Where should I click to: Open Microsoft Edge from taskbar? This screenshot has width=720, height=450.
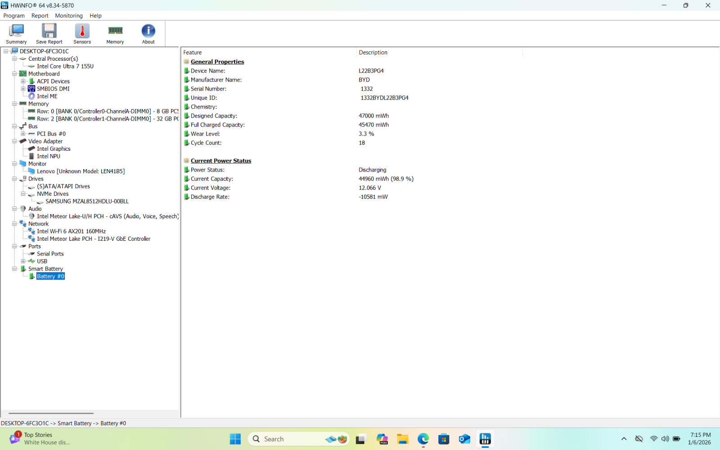coord(423,439)
